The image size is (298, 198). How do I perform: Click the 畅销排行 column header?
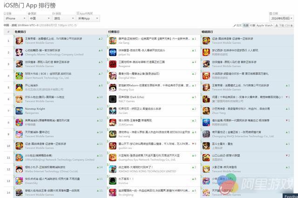[x=208, y=32]
